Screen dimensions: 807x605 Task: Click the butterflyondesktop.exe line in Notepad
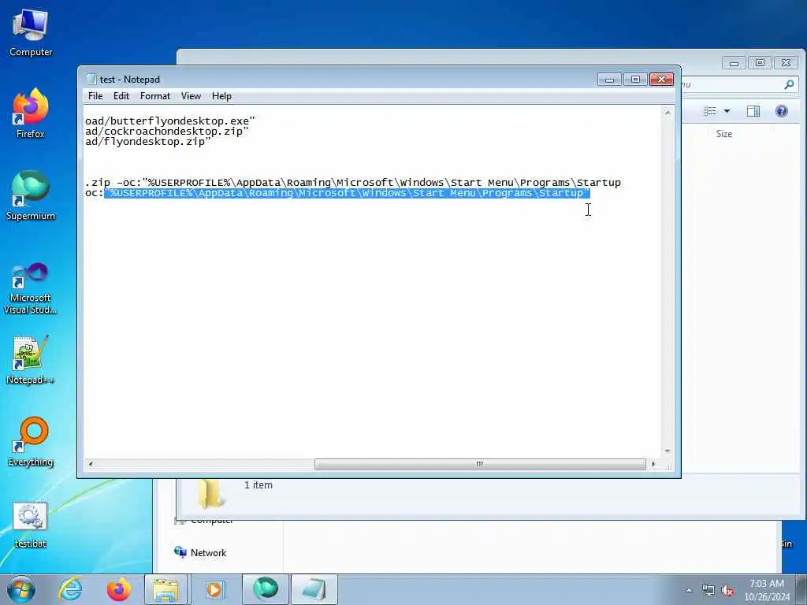point(170,121)
